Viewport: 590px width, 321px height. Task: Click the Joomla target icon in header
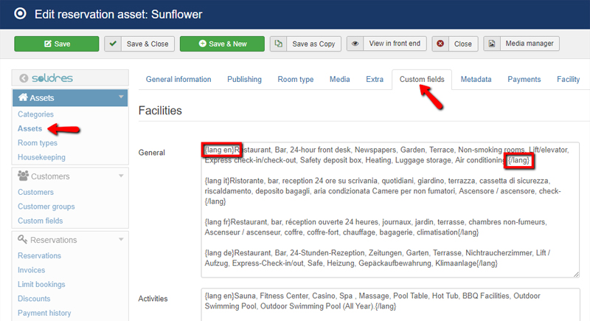coord(18,14)
